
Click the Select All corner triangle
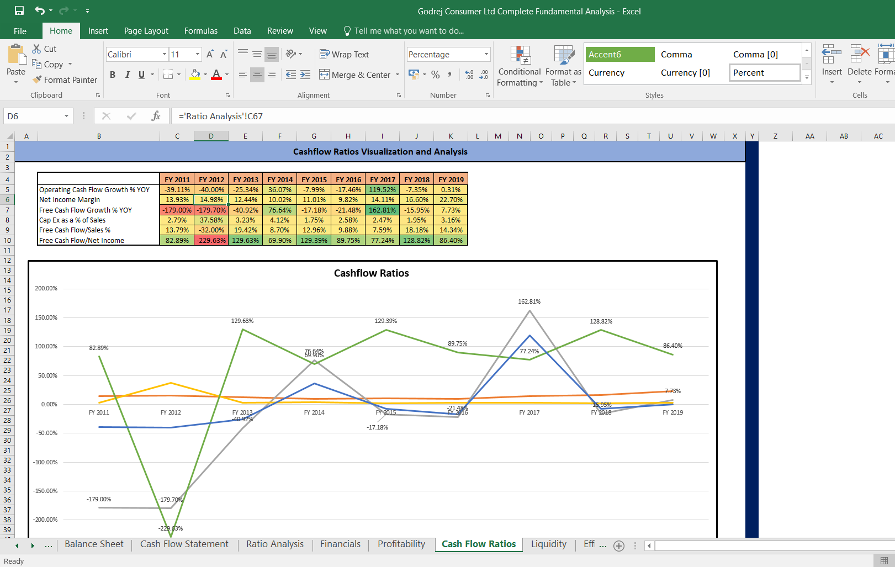coord(9,136)
